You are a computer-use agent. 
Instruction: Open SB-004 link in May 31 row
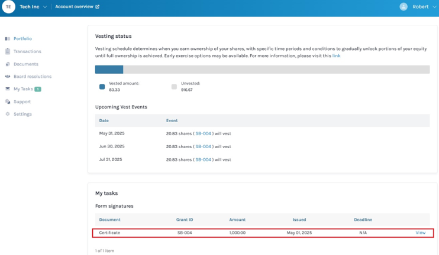click(204, 133)
